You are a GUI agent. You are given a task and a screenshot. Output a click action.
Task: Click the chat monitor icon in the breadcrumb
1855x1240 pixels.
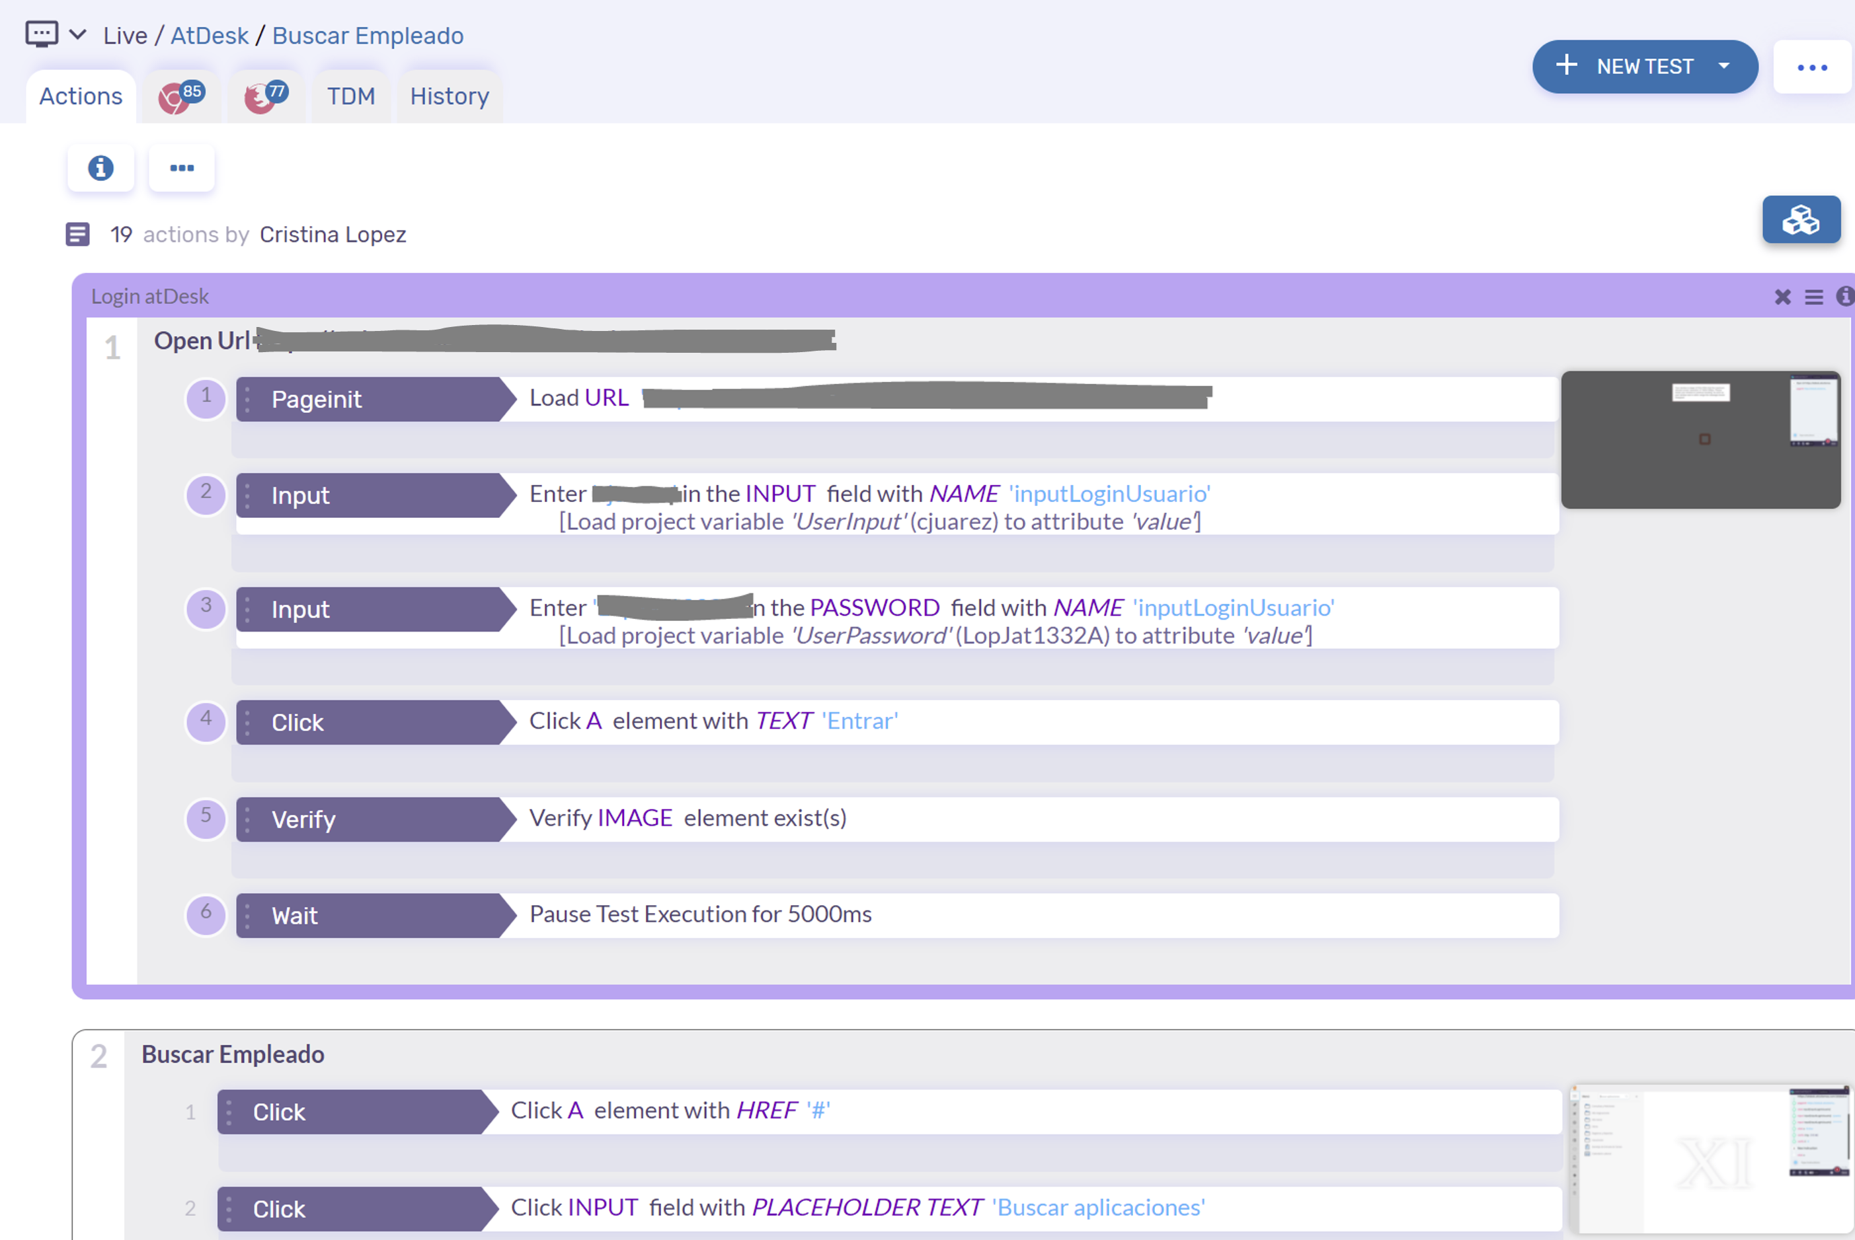[41, 34]
